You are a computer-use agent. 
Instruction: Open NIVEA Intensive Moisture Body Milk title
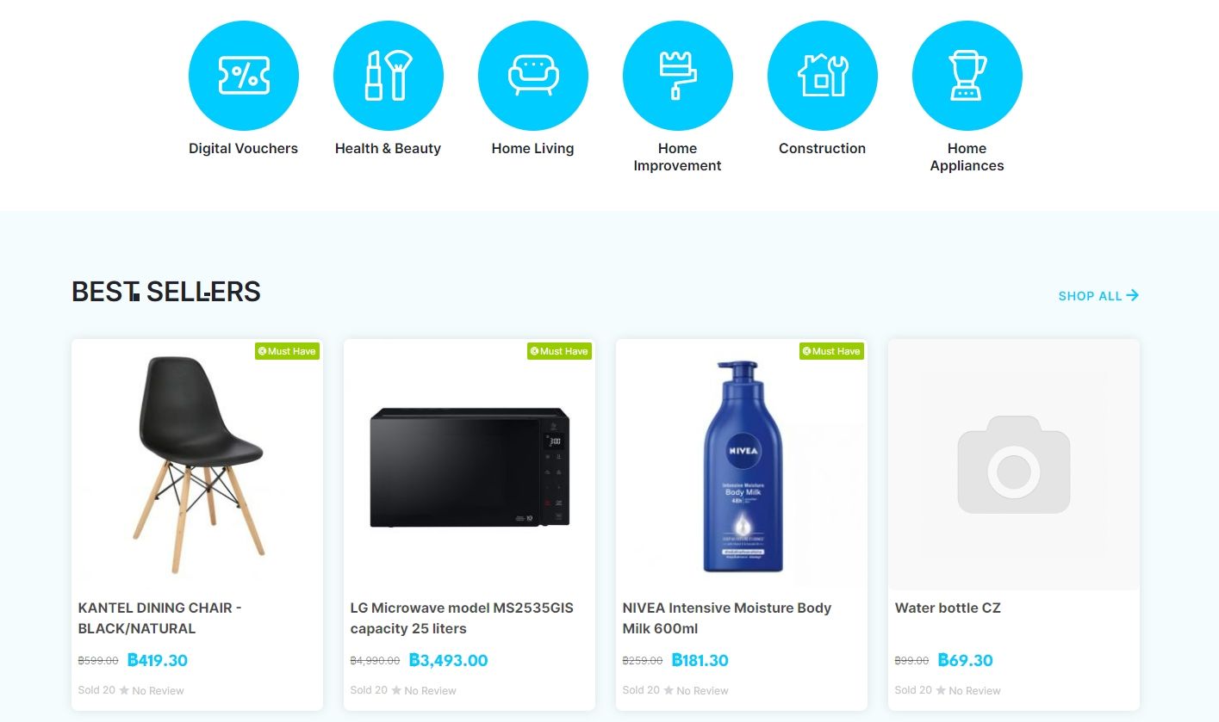pos(727,618)
